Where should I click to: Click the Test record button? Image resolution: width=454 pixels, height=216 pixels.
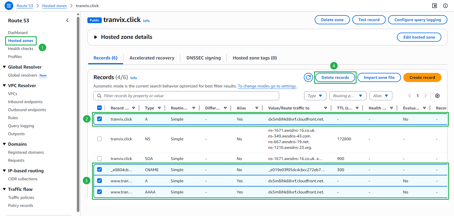point(369,20)
